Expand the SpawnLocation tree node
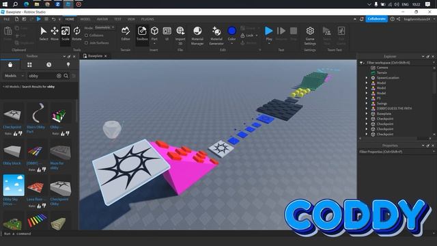 [367, 78]
